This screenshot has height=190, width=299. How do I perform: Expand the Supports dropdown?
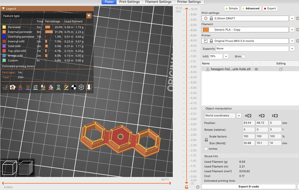click(x=292, y=48)
